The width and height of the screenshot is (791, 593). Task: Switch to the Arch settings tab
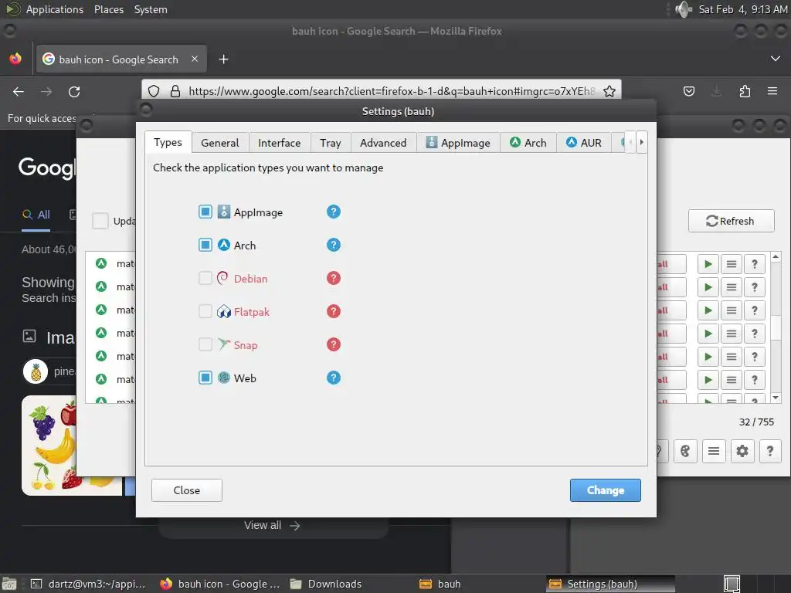tap(528, 143)
